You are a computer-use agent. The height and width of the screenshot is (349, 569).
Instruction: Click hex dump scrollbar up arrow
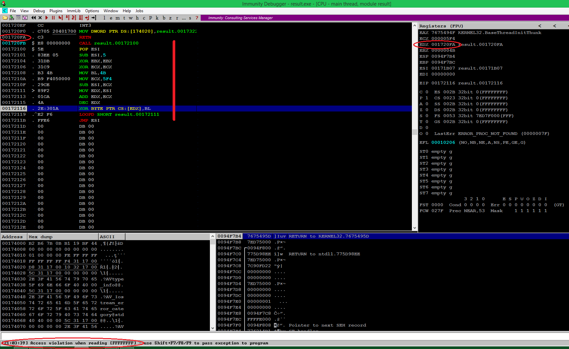point(213,236)
